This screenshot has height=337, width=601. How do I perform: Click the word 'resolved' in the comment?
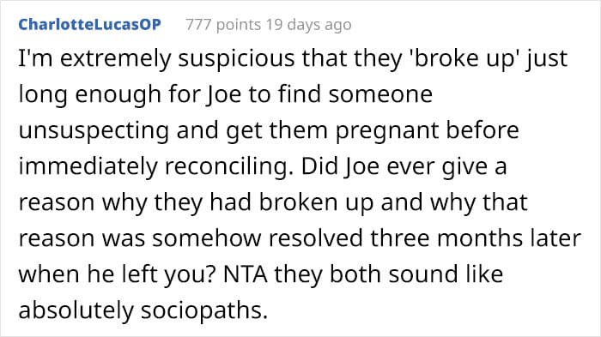coord(315,238)
